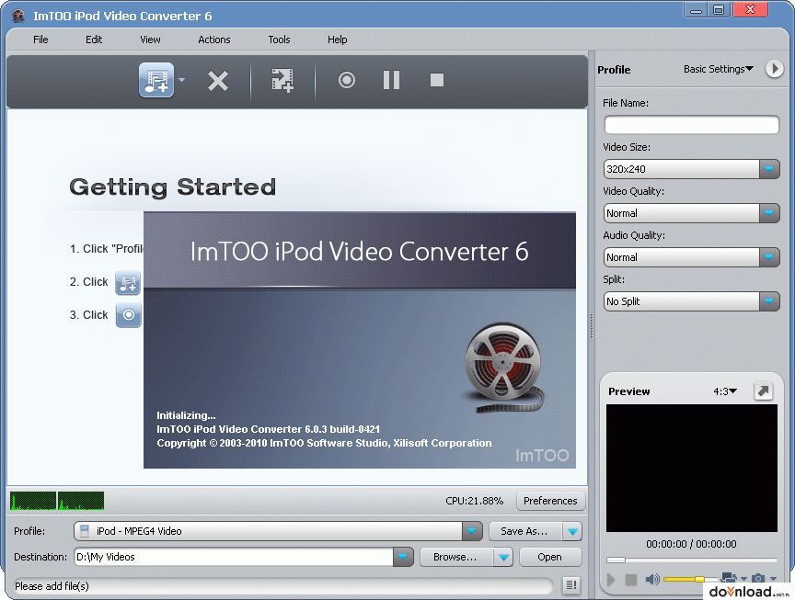Open the Audio Quality dropdown
The height and width of the screenshot is (600, 795).
[x=769, y=257]
